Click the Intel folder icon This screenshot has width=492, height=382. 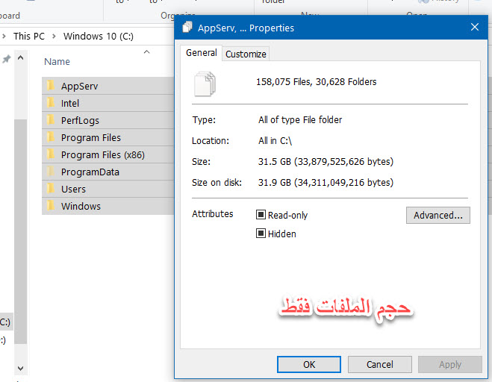[51, 103]
